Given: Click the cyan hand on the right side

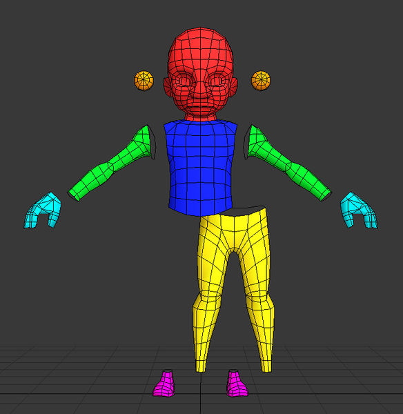Looking at the screenshot, I should coord(359,210).
